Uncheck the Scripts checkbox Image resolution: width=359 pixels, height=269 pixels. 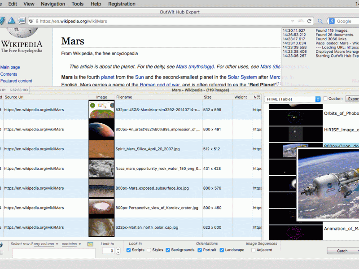(x=128, y=250)
